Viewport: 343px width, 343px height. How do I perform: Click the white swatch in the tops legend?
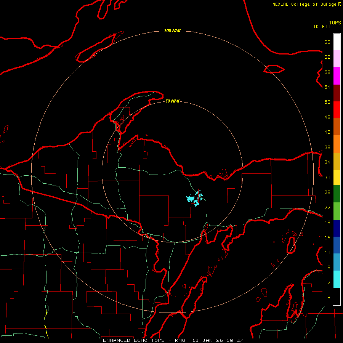pos(337,42)
